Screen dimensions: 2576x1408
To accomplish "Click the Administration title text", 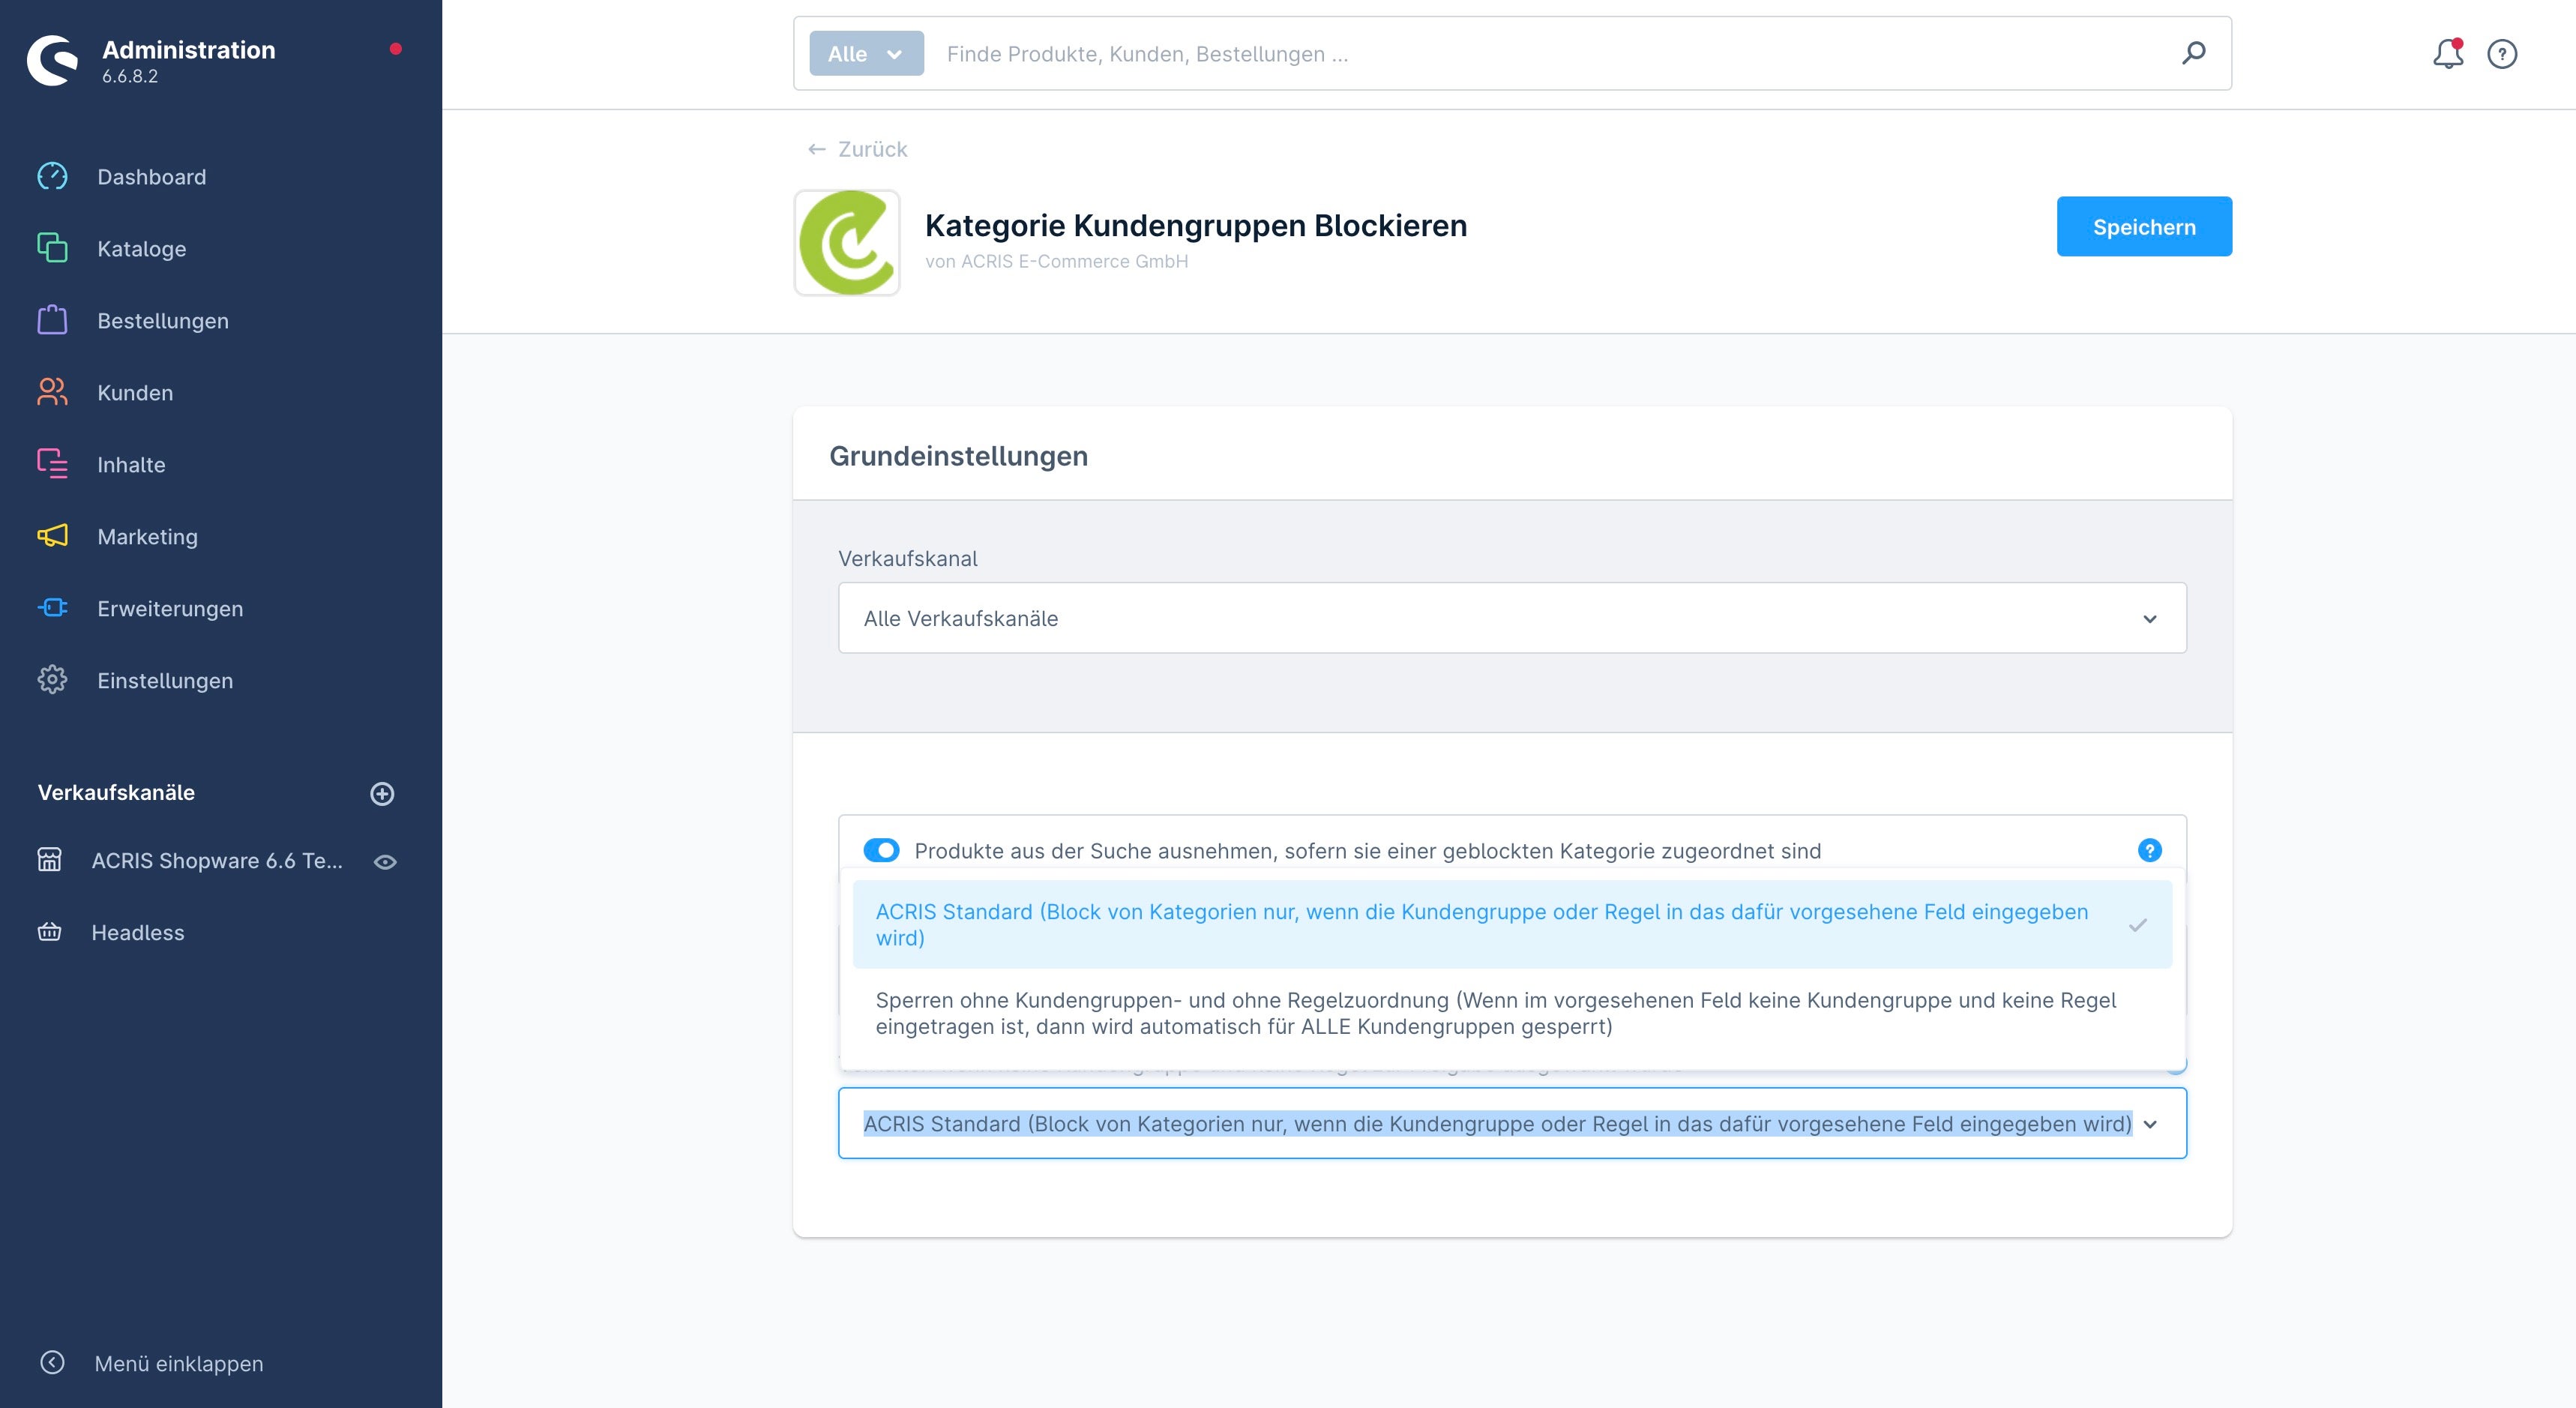I will point(189,50).
